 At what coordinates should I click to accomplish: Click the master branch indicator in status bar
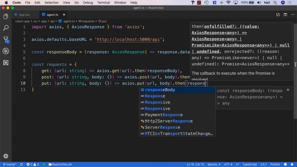10,164
